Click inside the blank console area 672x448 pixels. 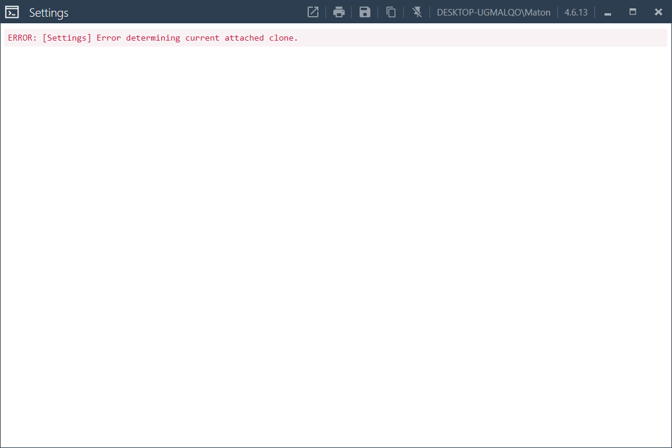click(x=335, y=239)
